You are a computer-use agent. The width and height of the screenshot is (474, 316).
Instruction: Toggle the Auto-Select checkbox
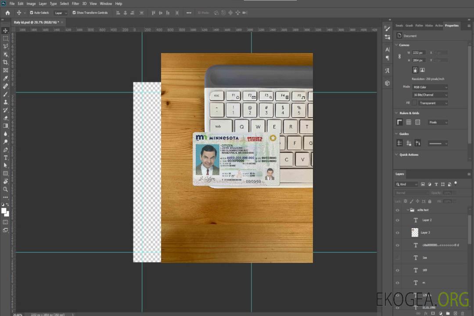click(x=31, y=13)
